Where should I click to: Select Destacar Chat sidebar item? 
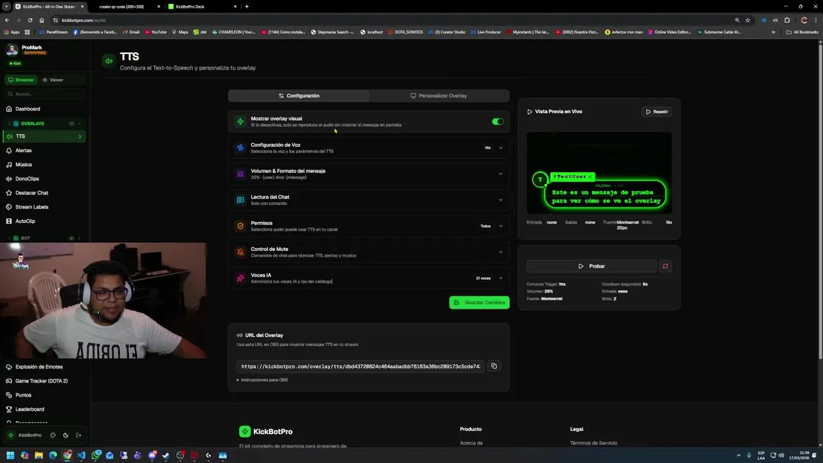pyautogui.click(x=44, y=193)
